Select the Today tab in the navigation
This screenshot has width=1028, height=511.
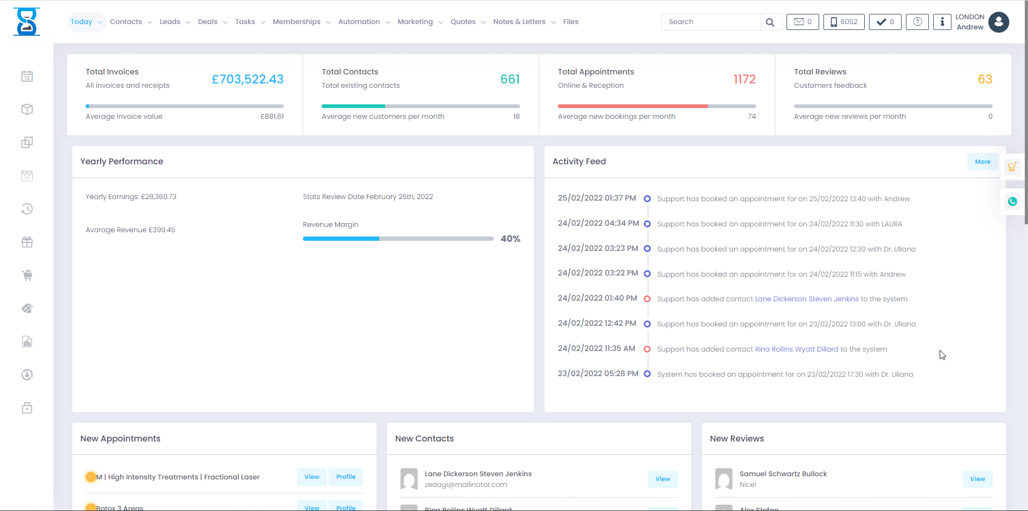point(82,22)
